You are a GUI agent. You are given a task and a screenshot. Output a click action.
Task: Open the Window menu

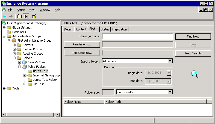click(x=45, y=10)
